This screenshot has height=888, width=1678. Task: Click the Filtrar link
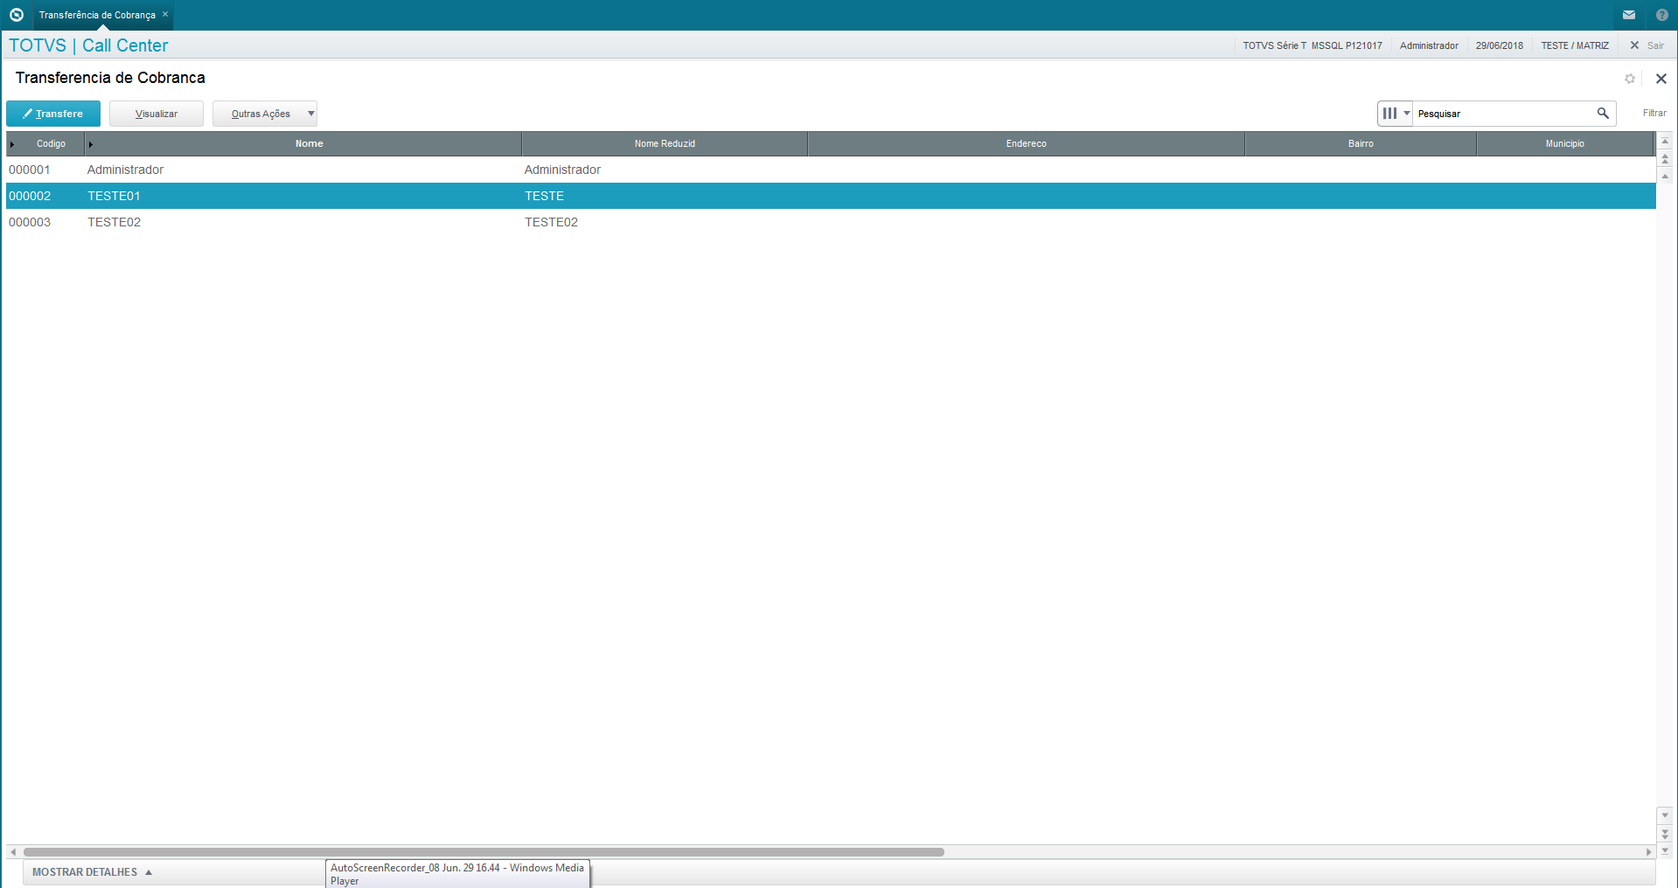1654,114
